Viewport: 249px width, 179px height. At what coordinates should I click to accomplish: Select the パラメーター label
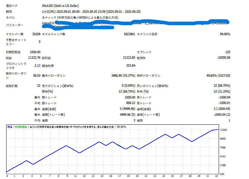pyautogui.click(x=14, y=25)
